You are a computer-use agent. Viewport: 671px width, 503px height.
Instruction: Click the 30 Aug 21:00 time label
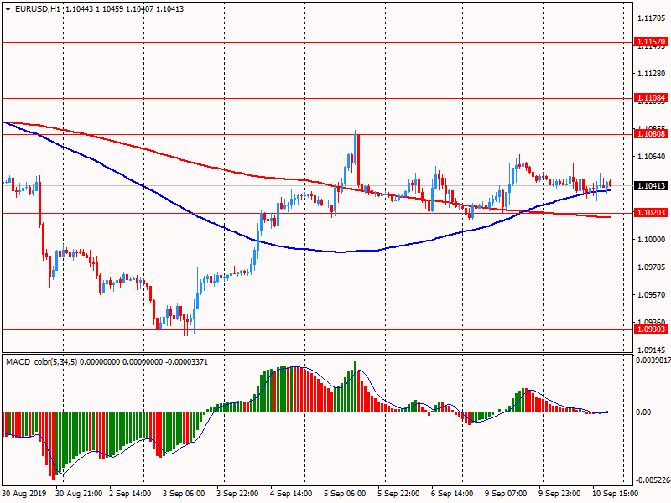(79, 493)
